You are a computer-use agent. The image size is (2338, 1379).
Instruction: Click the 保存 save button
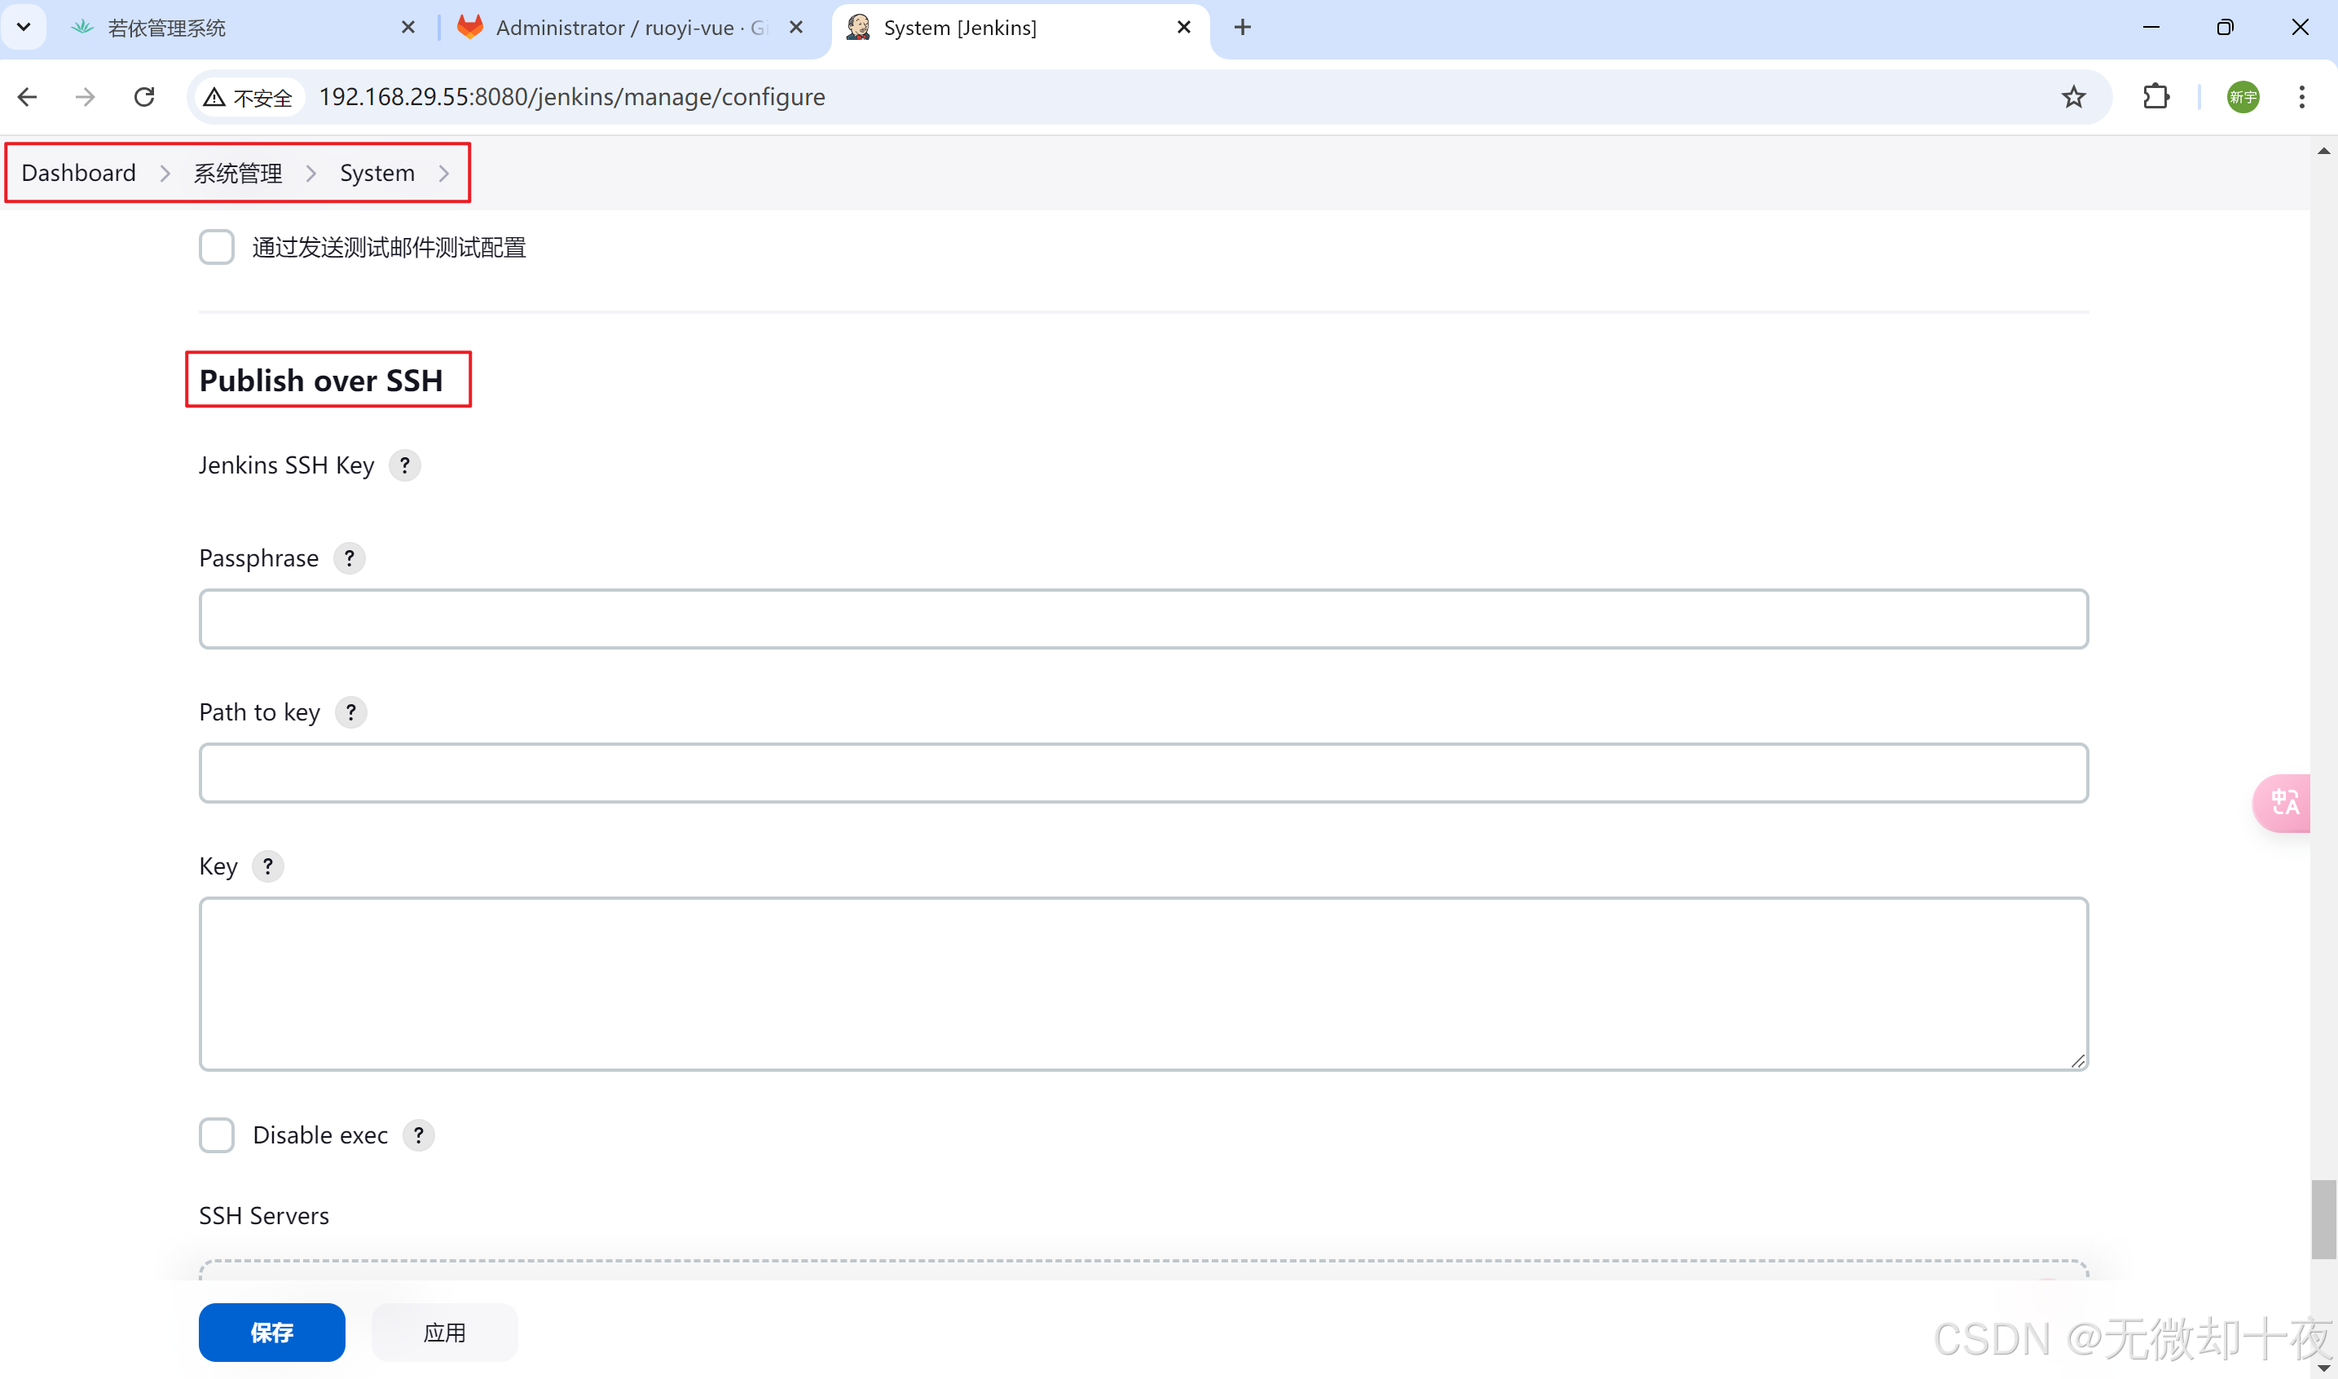point(271,1333)
